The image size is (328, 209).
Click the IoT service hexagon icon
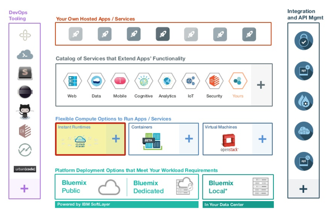[191, 81]
